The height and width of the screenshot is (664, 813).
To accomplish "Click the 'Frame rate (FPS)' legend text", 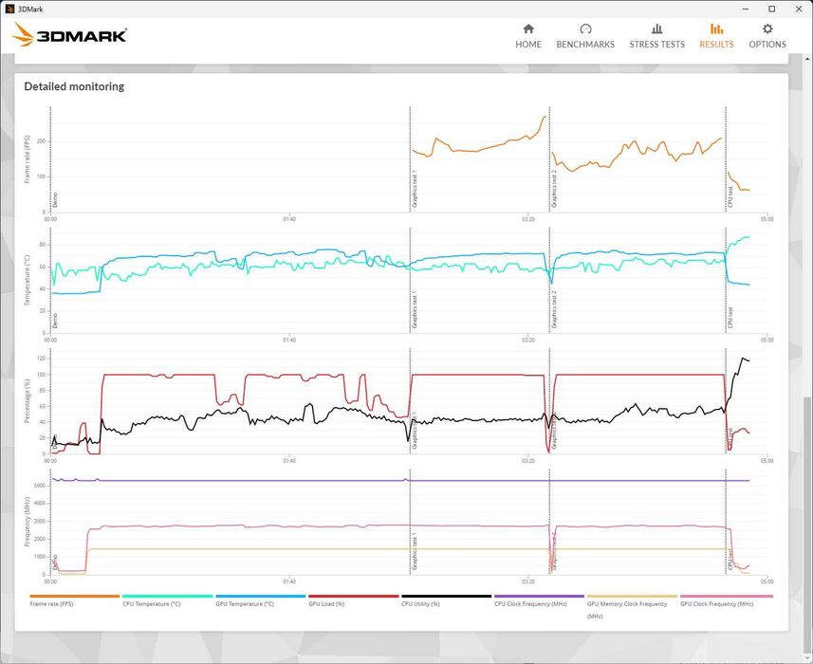I will pyautogui.click(x=51, y=604).
